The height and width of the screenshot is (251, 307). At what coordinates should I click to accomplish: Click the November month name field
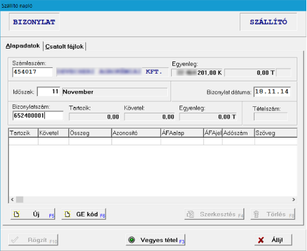pos(115,92)
